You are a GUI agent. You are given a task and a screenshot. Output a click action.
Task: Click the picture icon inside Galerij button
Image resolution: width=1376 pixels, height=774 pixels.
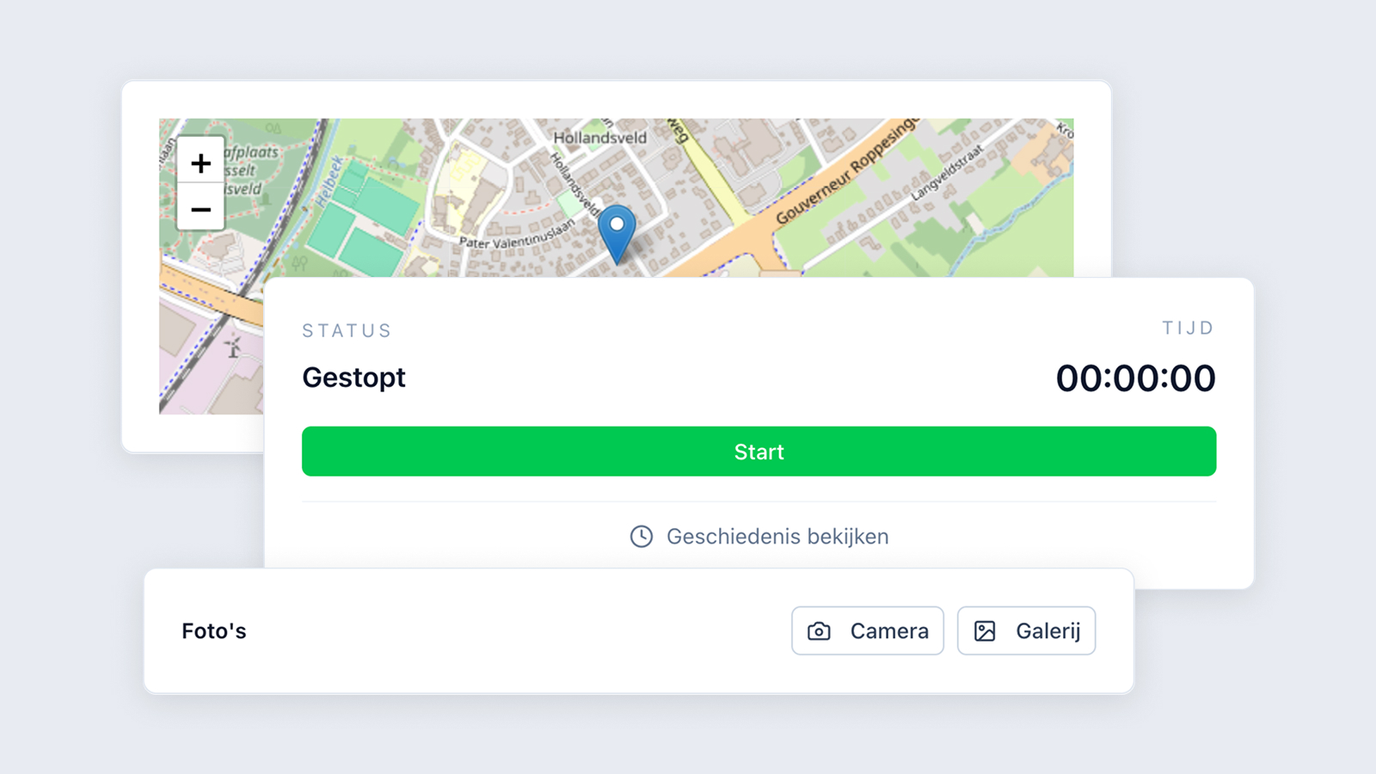[985, 631]
